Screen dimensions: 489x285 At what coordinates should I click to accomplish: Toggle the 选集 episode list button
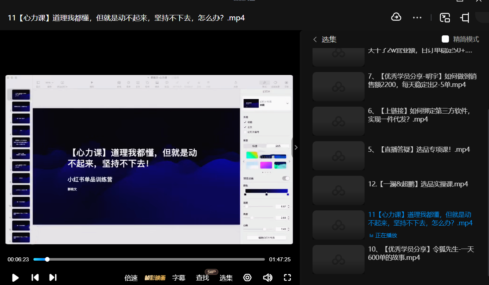click(x=226, y=278)
